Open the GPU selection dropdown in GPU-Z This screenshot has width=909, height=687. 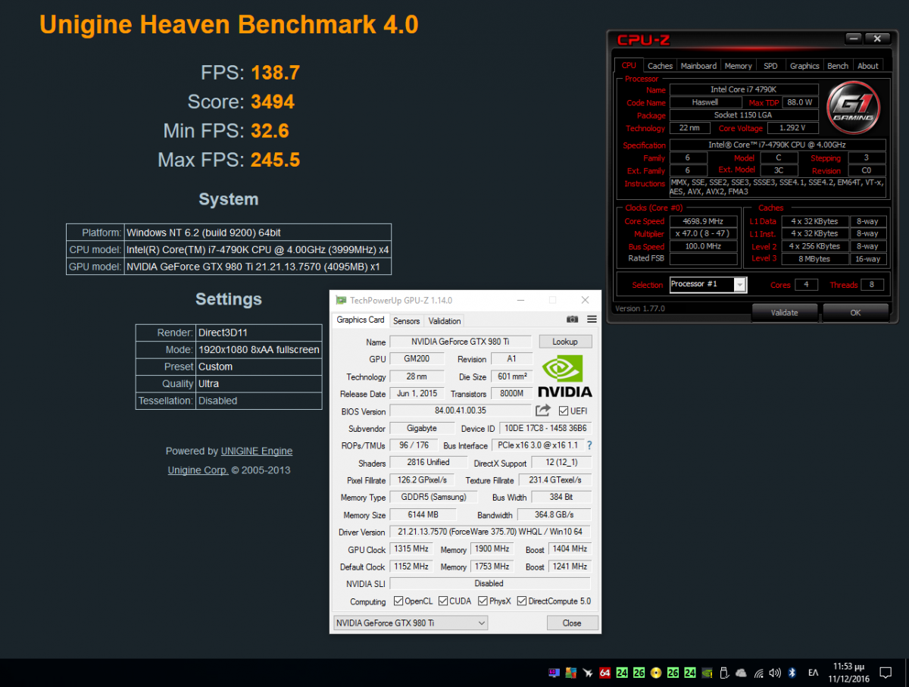click(411, 623)
